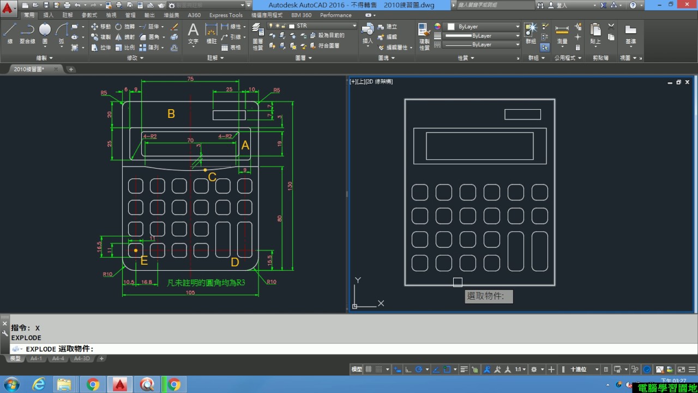Toggle ortho mode in status bar
Screen dimensions: 698x393
point(408,370)
